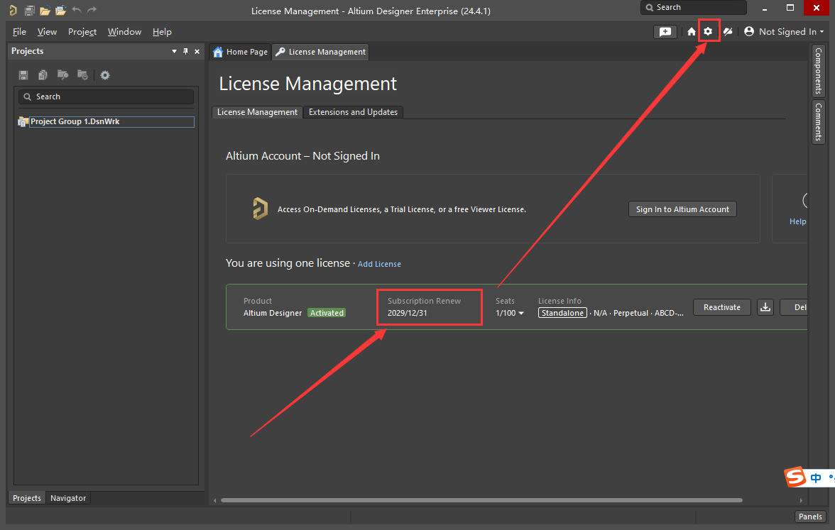Select the Projects bottom tab
This screenshot has height=530, width=835.
(x=27, y=498)
